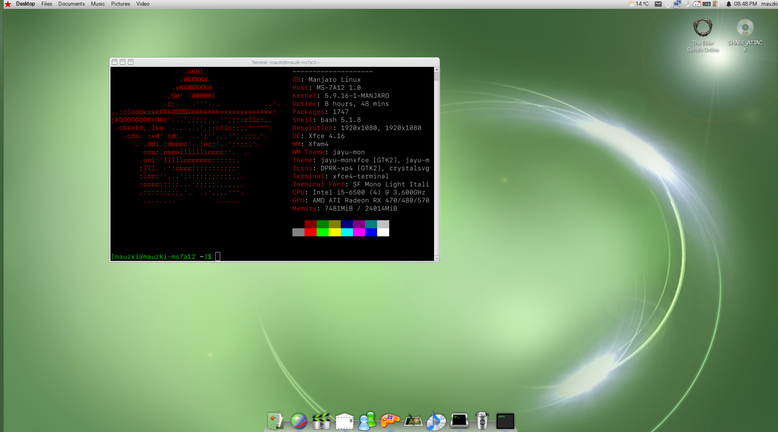Open the two-people contacts app in the dock
778x432 pixels.
(367, 421)
